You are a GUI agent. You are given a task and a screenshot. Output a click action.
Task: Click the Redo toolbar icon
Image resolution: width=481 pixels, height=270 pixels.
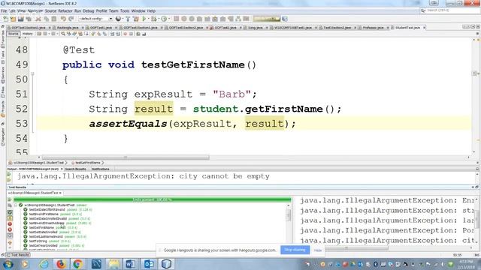pos(71,19)
